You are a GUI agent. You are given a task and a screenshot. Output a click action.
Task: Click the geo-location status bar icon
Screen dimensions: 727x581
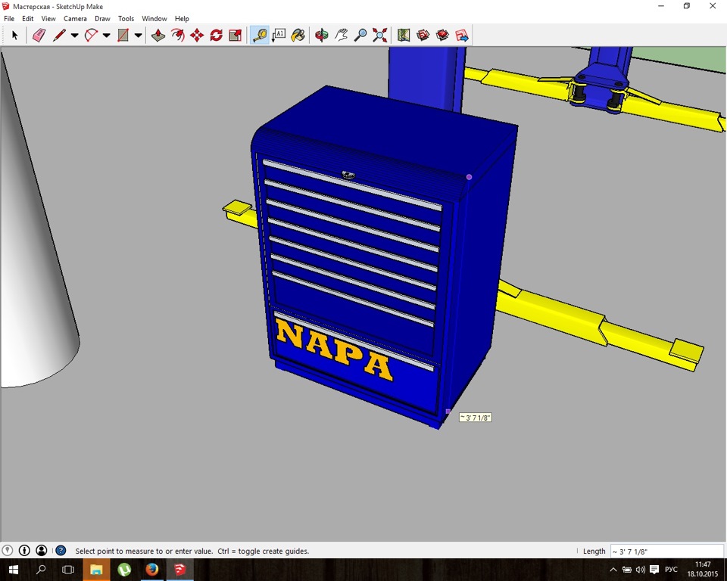(7, 551)
